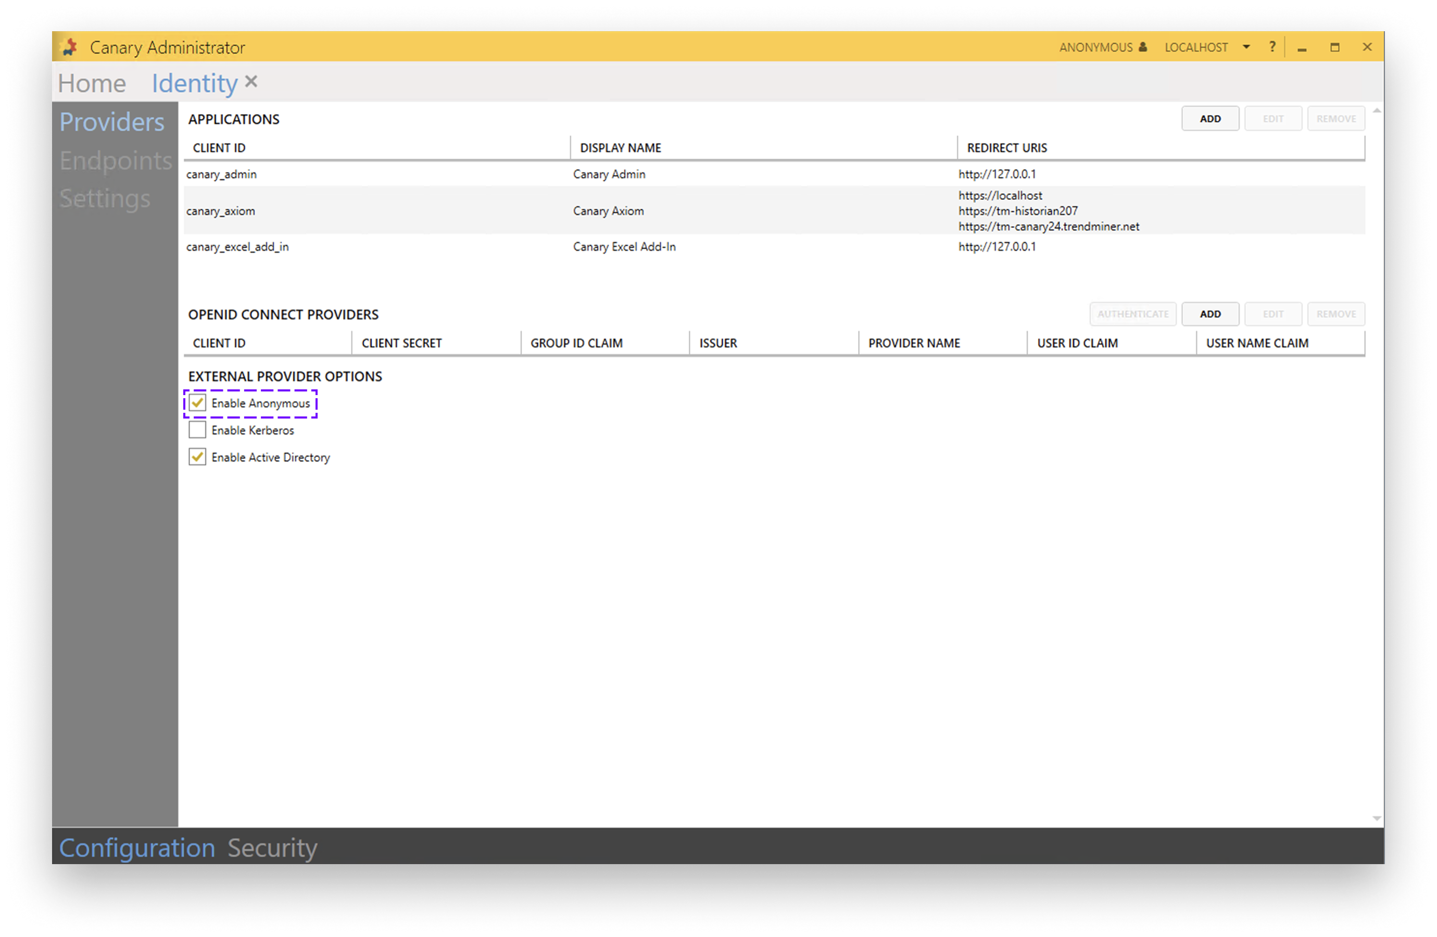Click ADD for OpenID Connect Providers
This screenshot has width=1437, height=937.
click(x=1210, y=314)
